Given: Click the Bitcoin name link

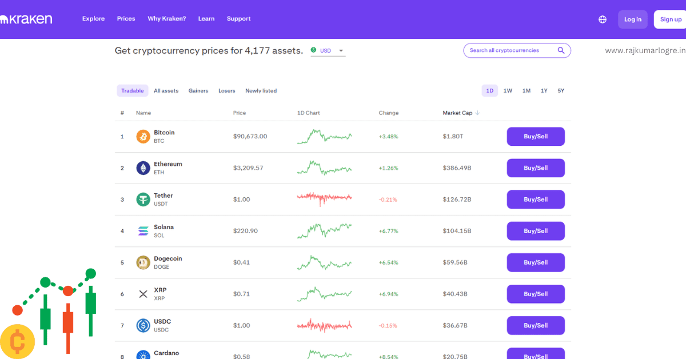Looking at the screenshot, I should coord(164,133).
